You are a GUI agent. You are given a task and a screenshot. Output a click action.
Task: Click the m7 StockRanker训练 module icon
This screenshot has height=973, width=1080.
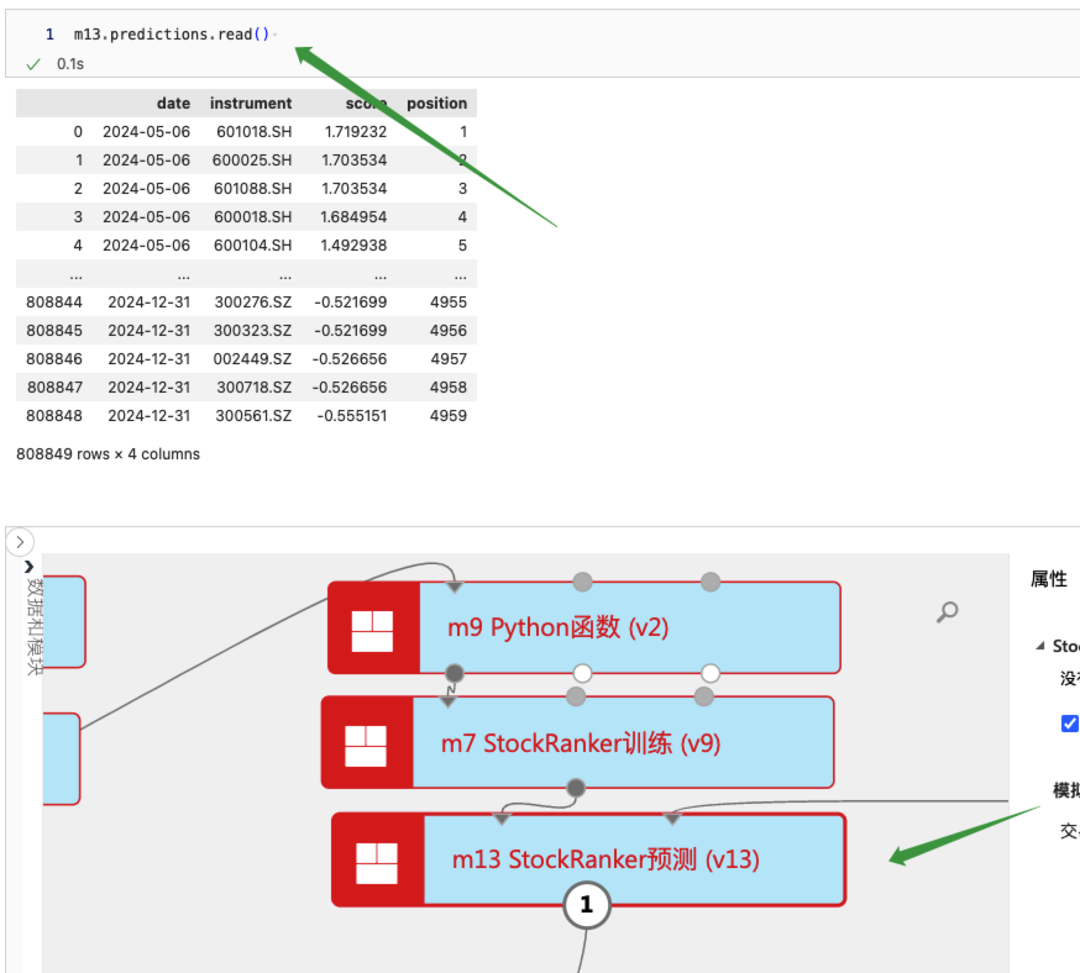[366, 745]
